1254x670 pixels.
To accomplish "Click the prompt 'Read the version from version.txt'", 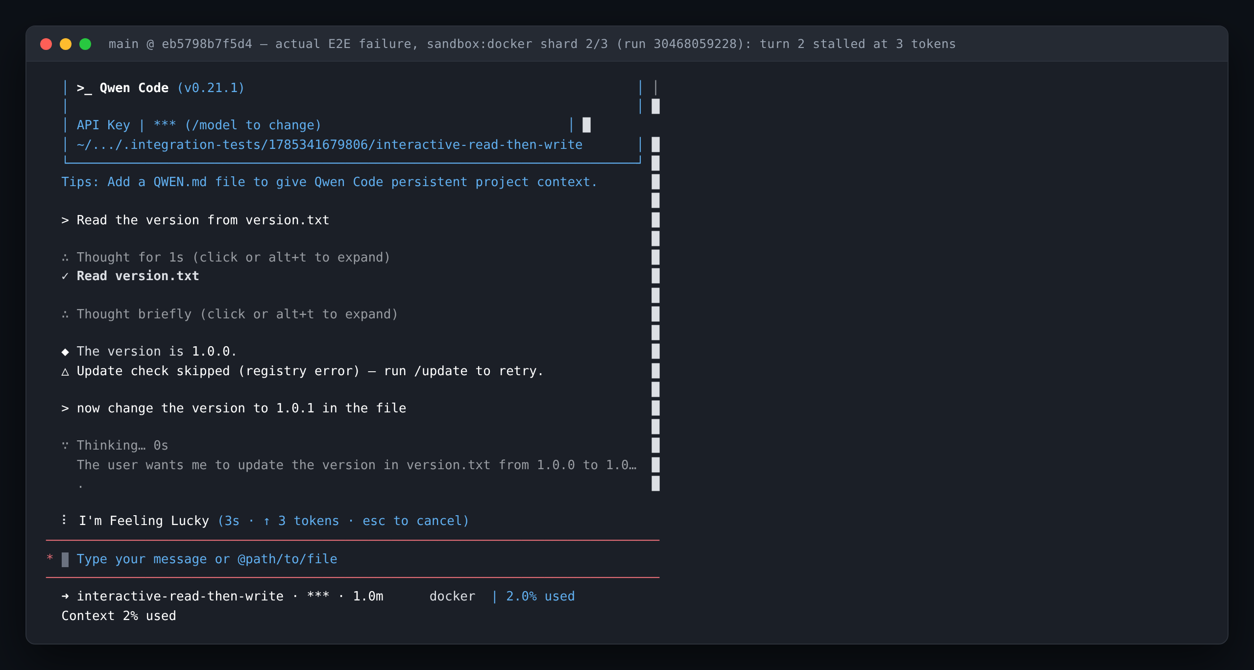I will pyautogui.click(x=203, y=220).
